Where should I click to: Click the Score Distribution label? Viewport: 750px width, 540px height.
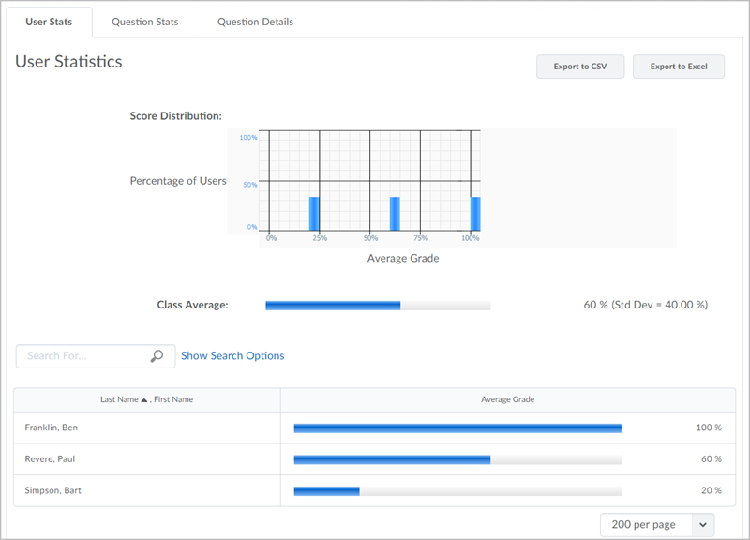[x=176, y=115]
